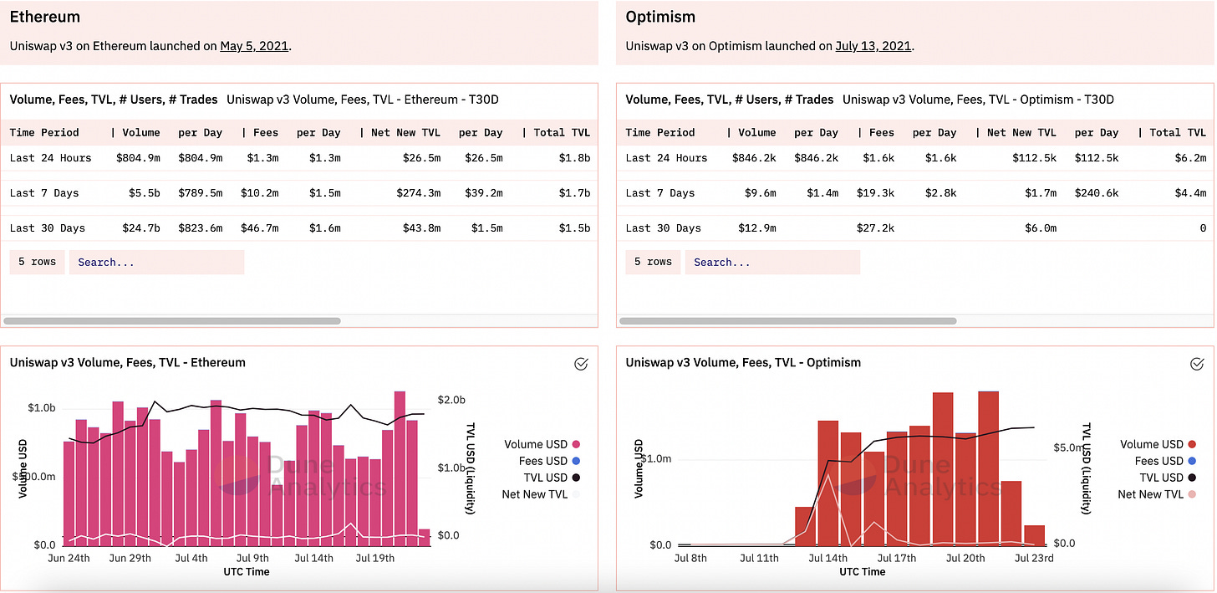The width and height of the screenshot is (1217, 593).
Task: Click Optimism Last 30 Days row label
Action: pos(664,228)
